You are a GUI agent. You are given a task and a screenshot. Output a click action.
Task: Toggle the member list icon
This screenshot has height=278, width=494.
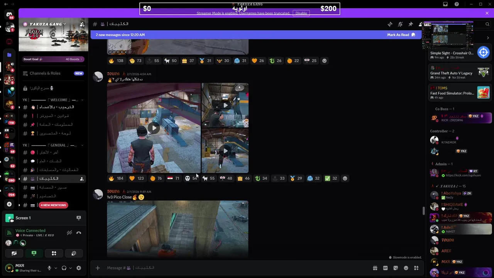tap(421, 24)
